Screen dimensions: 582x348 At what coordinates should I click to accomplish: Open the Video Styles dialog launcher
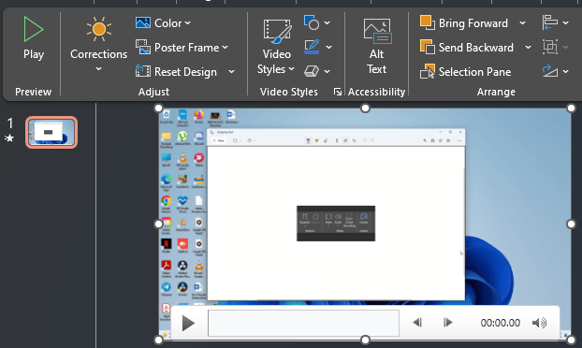338,92
